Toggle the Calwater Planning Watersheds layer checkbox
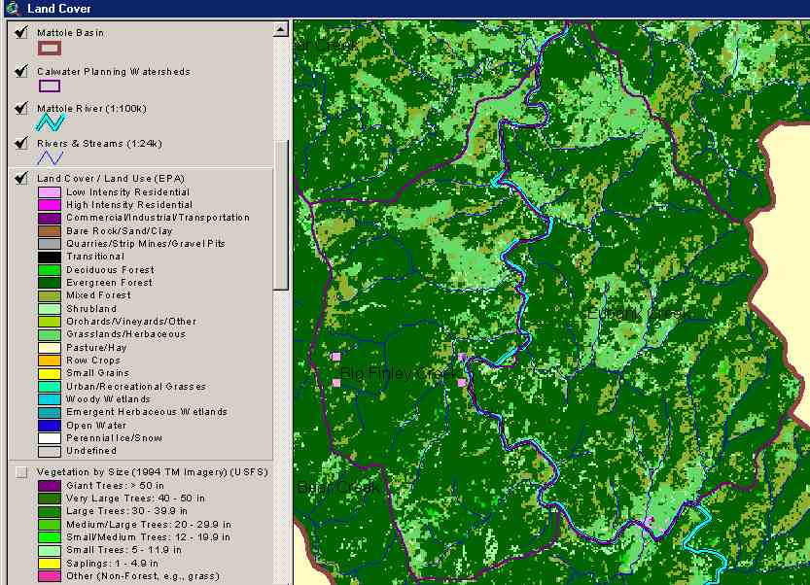This screenshot has height=585, width=810. pos(20,72)
